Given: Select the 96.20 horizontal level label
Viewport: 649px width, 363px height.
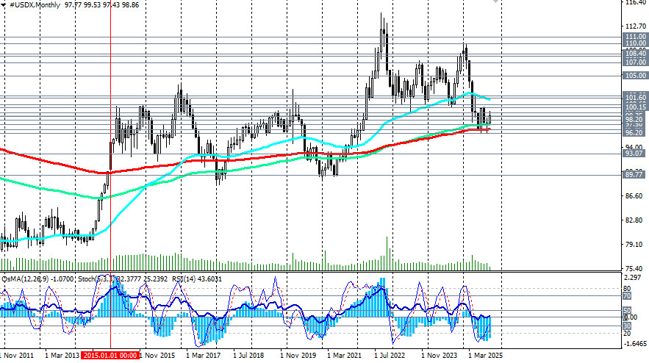Looking at the screenshot, I should click(x=636, y=133).
